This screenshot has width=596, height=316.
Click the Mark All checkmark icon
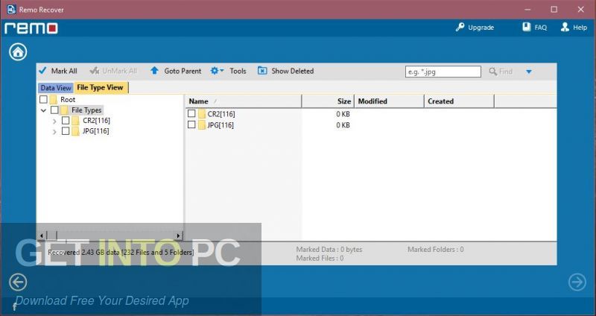coord(42,71)
